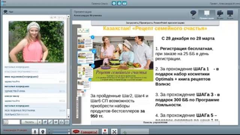
Task: Start recording with the red REC button
Action: coord(105,132)
